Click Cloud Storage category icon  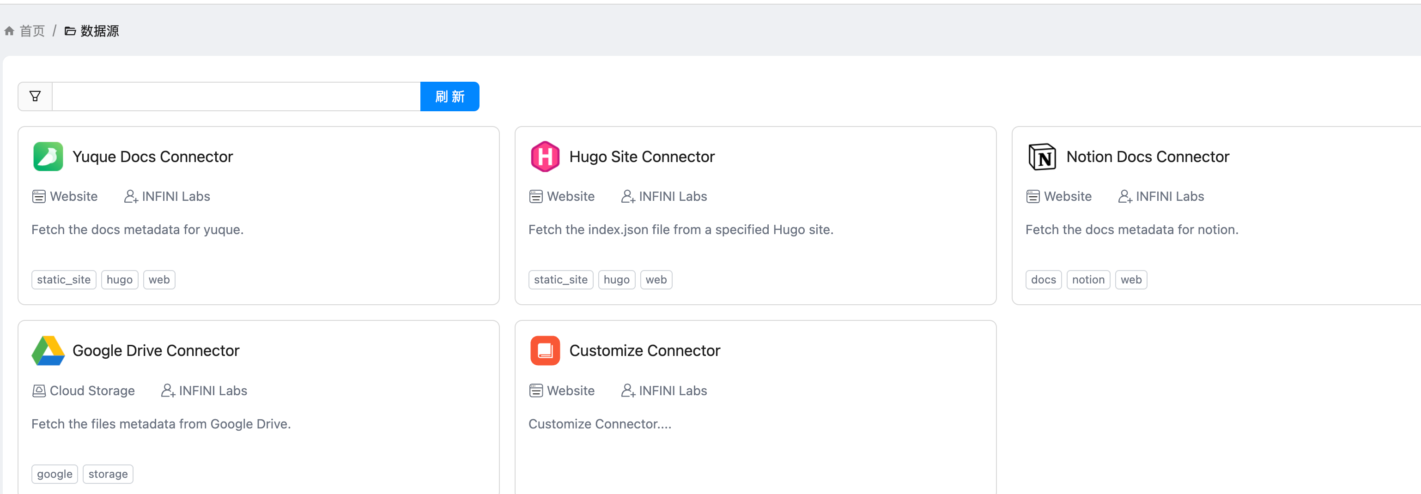pyautogui.click(x=39, y=391)
